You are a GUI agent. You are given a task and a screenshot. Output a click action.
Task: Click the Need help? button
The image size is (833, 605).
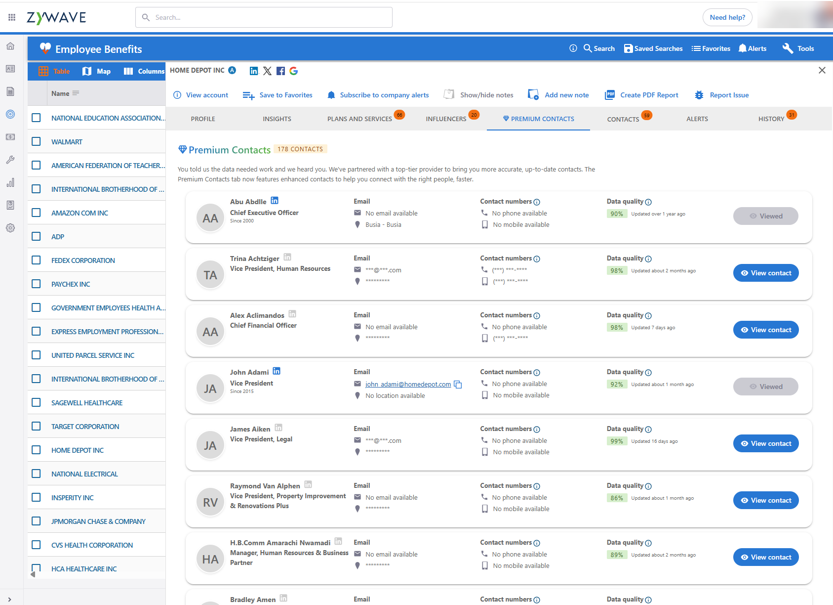(x=727, y=17)
